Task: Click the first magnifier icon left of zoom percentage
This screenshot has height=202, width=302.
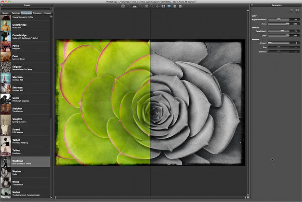Action: [x=128, y=7]
